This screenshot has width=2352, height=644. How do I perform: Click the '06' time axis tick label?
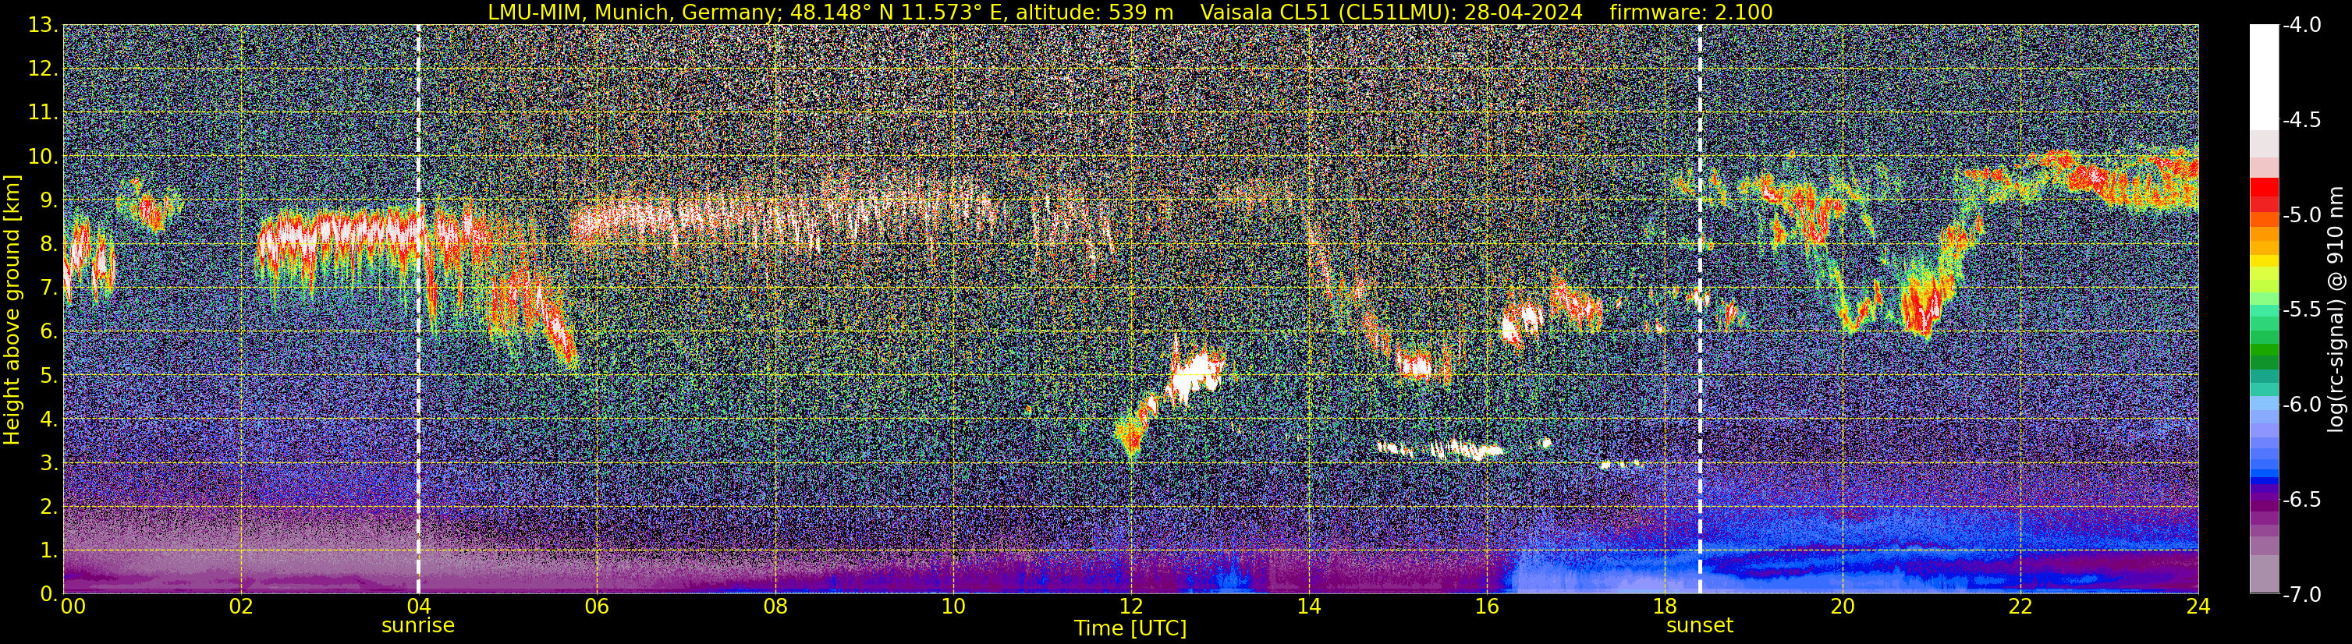pos(597,607)
